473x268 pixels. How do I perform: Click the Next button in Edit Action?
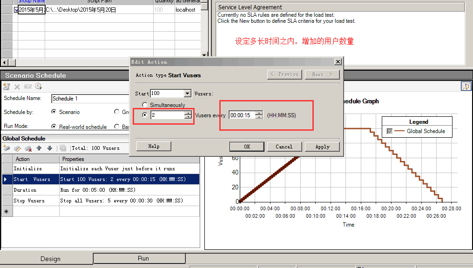(x=322, y=74)
